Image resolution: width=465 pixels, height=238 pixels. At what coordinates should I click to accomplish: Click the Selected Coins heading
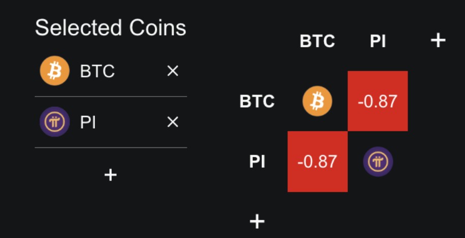point(111,28)
